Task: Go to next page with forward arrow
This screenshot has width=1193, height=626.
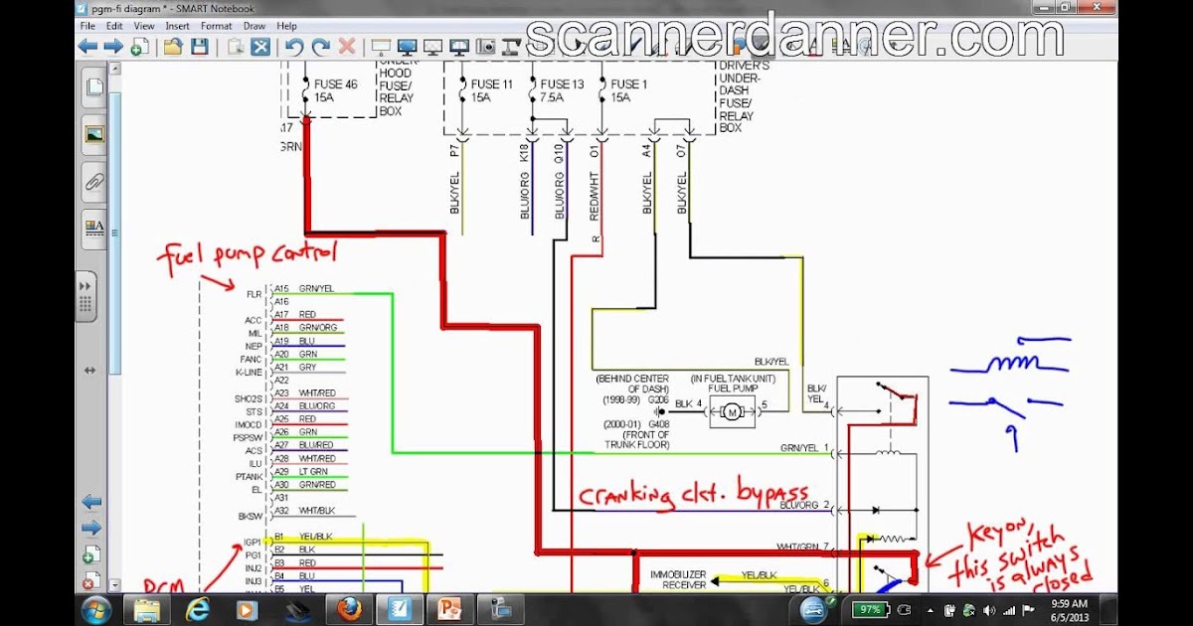Action: pyautogui.click(x=113, y=47)
